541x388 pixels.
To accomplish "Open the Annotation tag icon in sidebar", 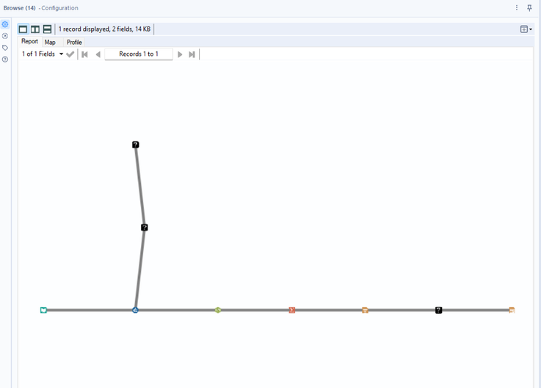I will 5,48.
